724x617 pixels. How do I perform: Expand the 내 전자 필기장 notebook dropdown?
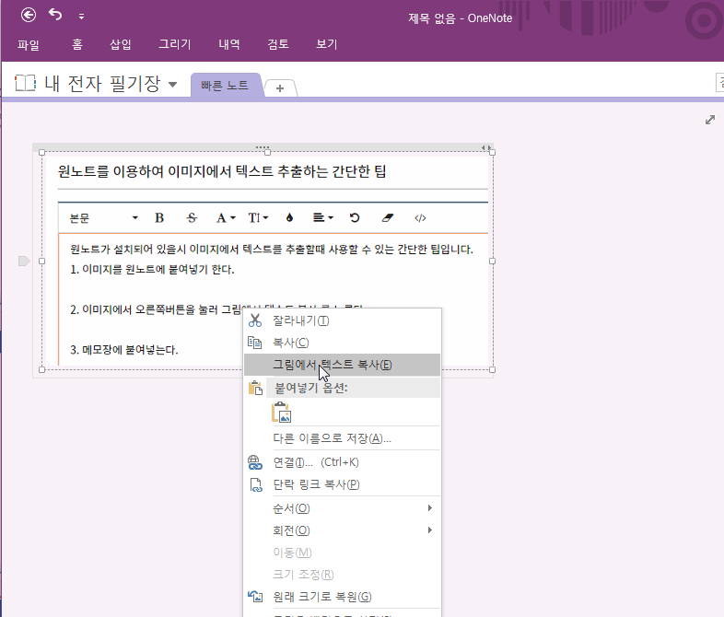pyautogui.click(x=172, y=85)
